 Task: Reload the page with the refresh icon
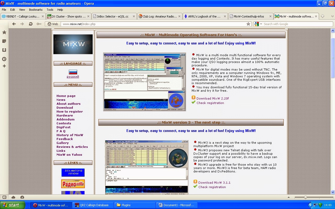pyautogui.click(x=31, y=24)
